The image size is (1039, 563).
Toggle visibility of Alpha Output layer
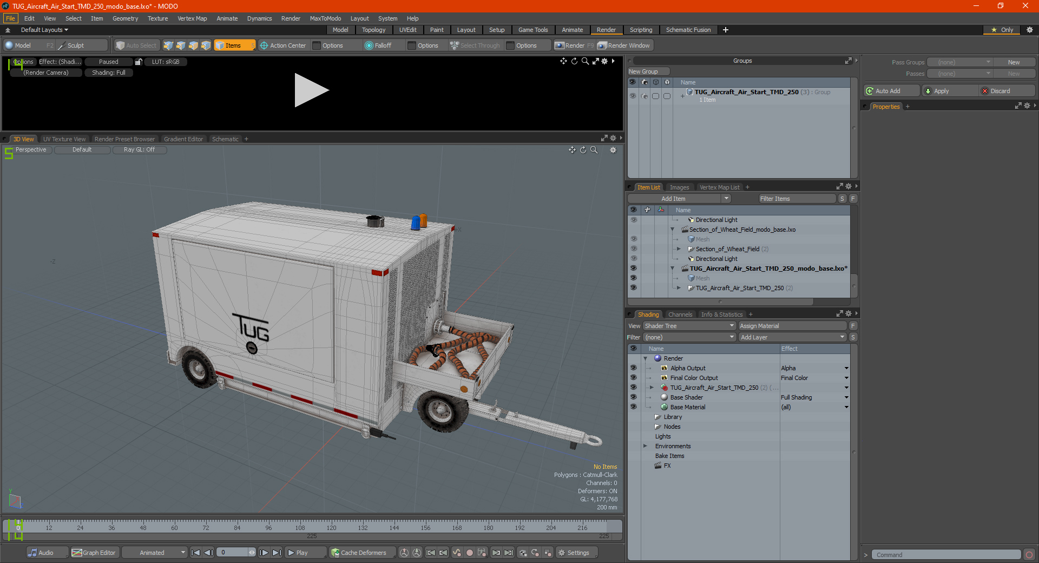pyautogui.click(x=633, y=368)
